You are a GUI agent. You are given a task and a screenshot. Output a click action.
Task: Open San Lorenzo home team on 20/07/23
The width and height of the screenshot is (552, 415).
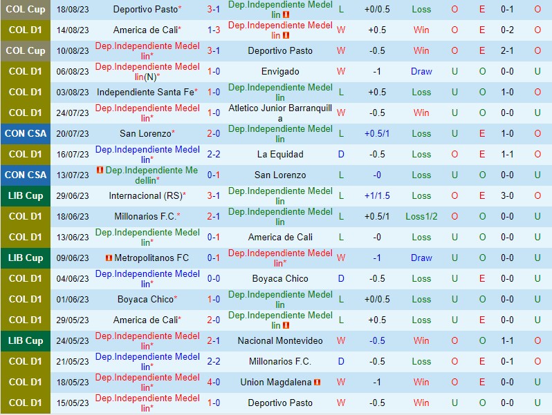click(145, 133)
